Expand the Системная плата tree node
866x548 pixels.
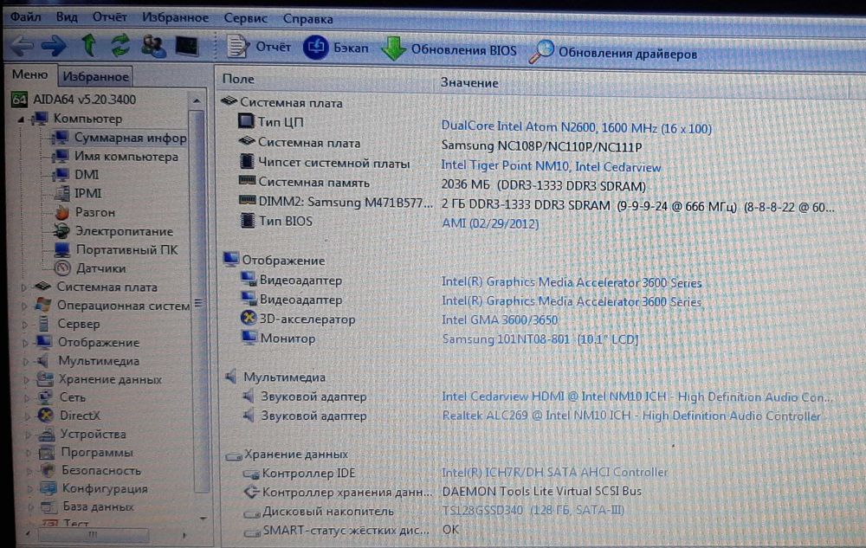23,287
